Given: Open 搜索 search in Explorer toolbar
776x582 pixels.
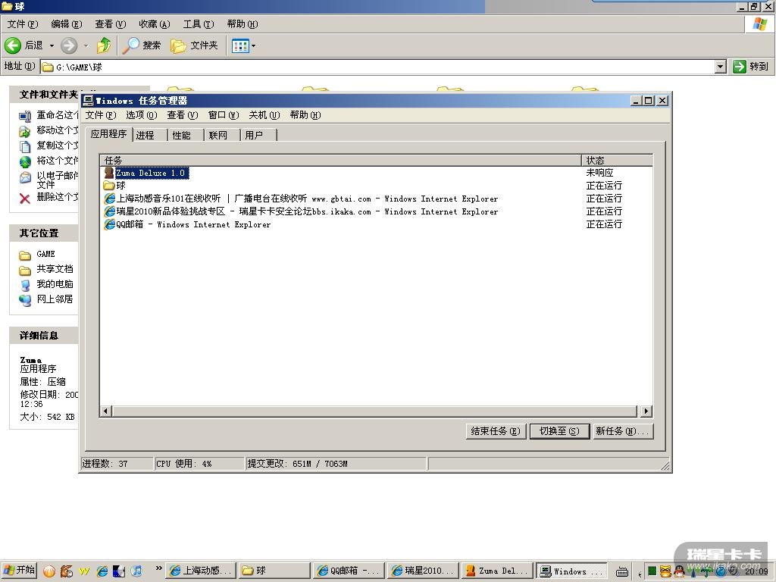Looking at the screenshot, I should pyautogui.click(x=142, y=45).
